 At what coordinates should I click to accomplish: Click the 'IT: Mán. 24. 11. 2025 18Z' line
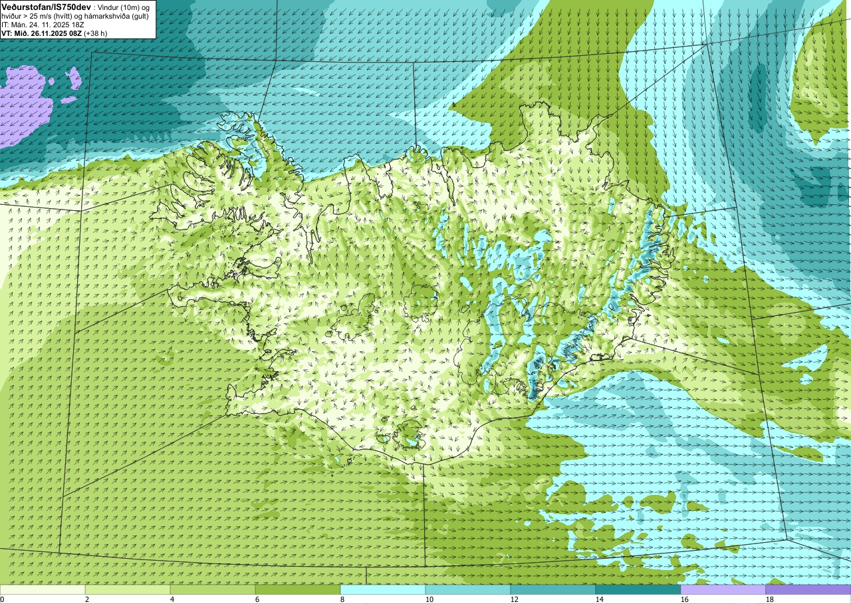click(x=42, y=25)
